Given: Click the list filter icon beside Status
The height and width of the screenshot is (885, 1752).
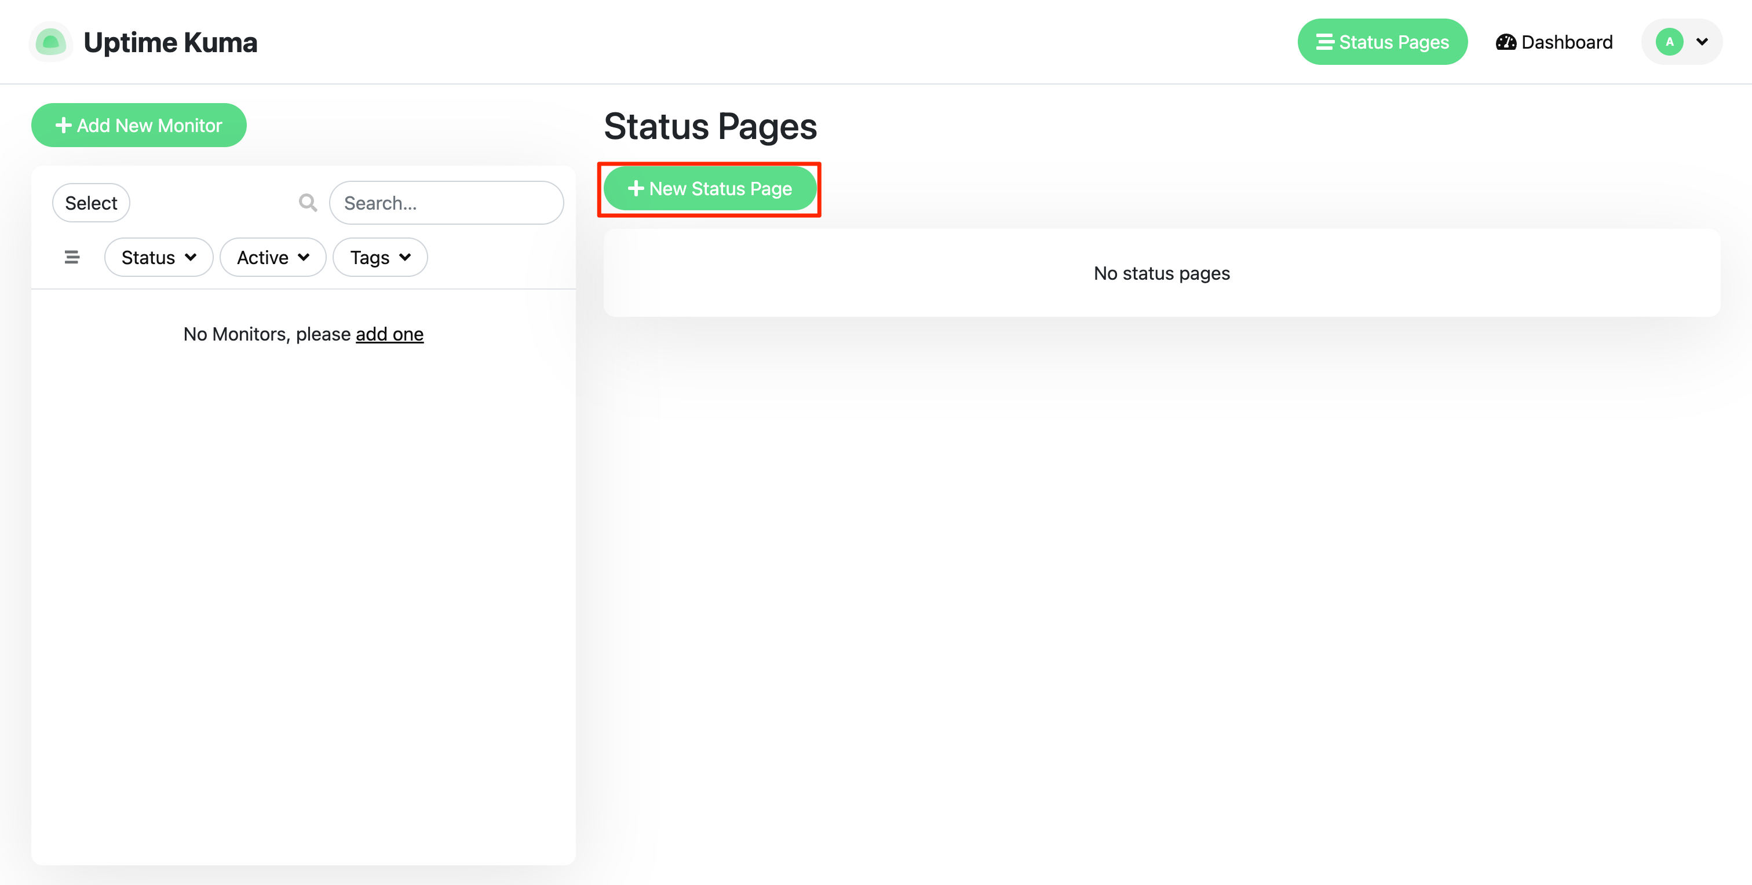Looking at the screenshot, I should click(71, 257).
